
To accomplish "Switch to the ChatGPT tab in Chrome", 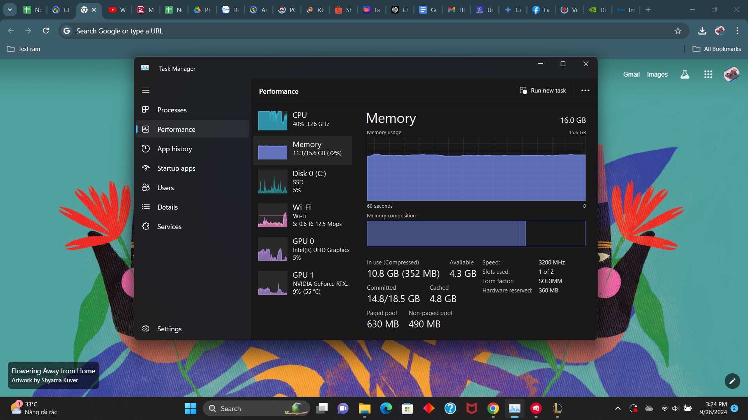I will 400,10.
